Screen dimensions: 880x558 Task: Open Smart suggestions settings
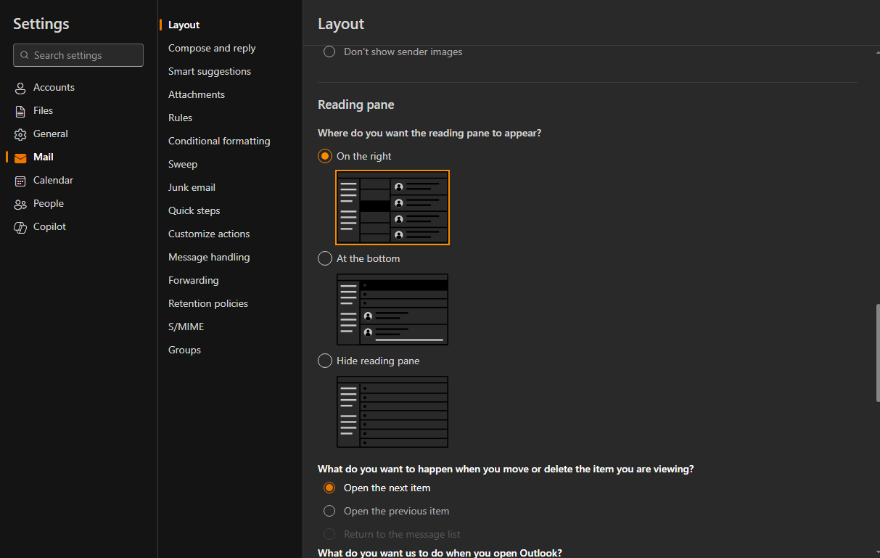(210, 71)
